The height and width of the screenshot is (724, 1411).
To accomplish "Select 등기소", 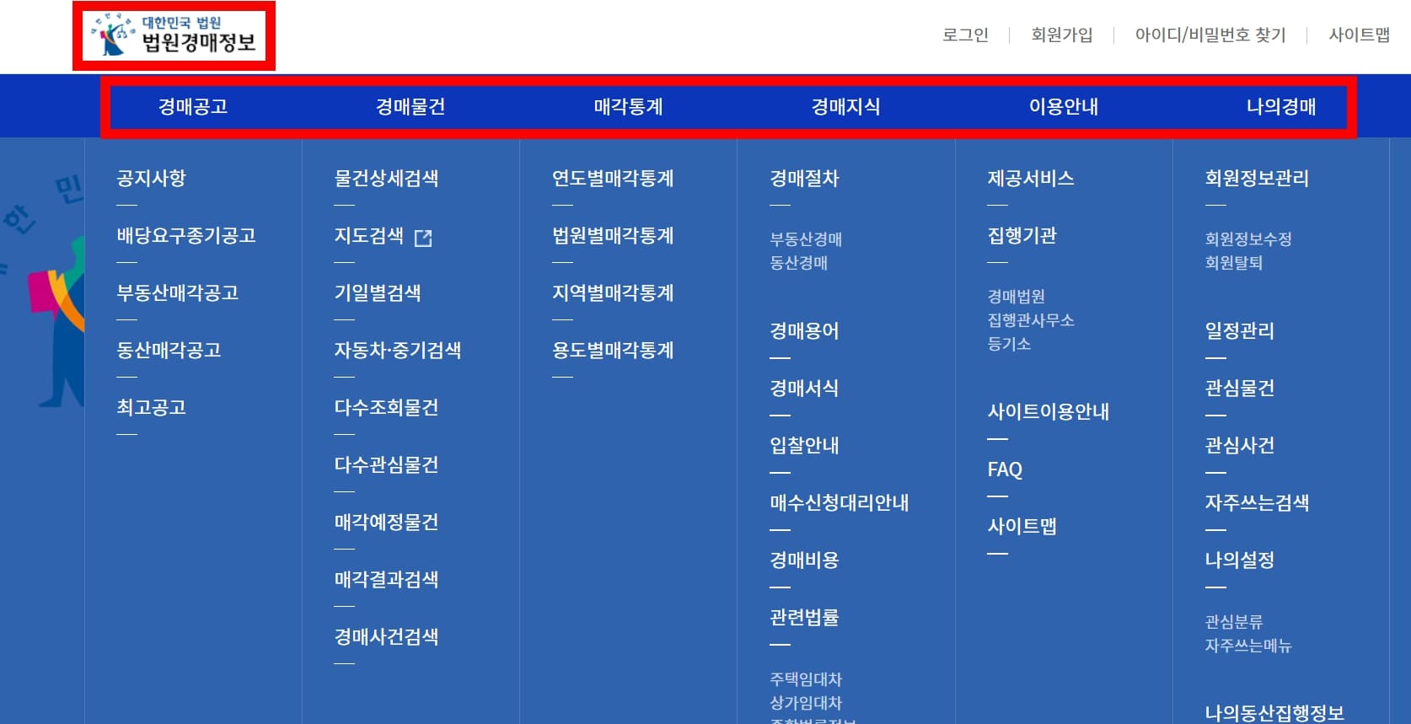I will [1009, 344].
